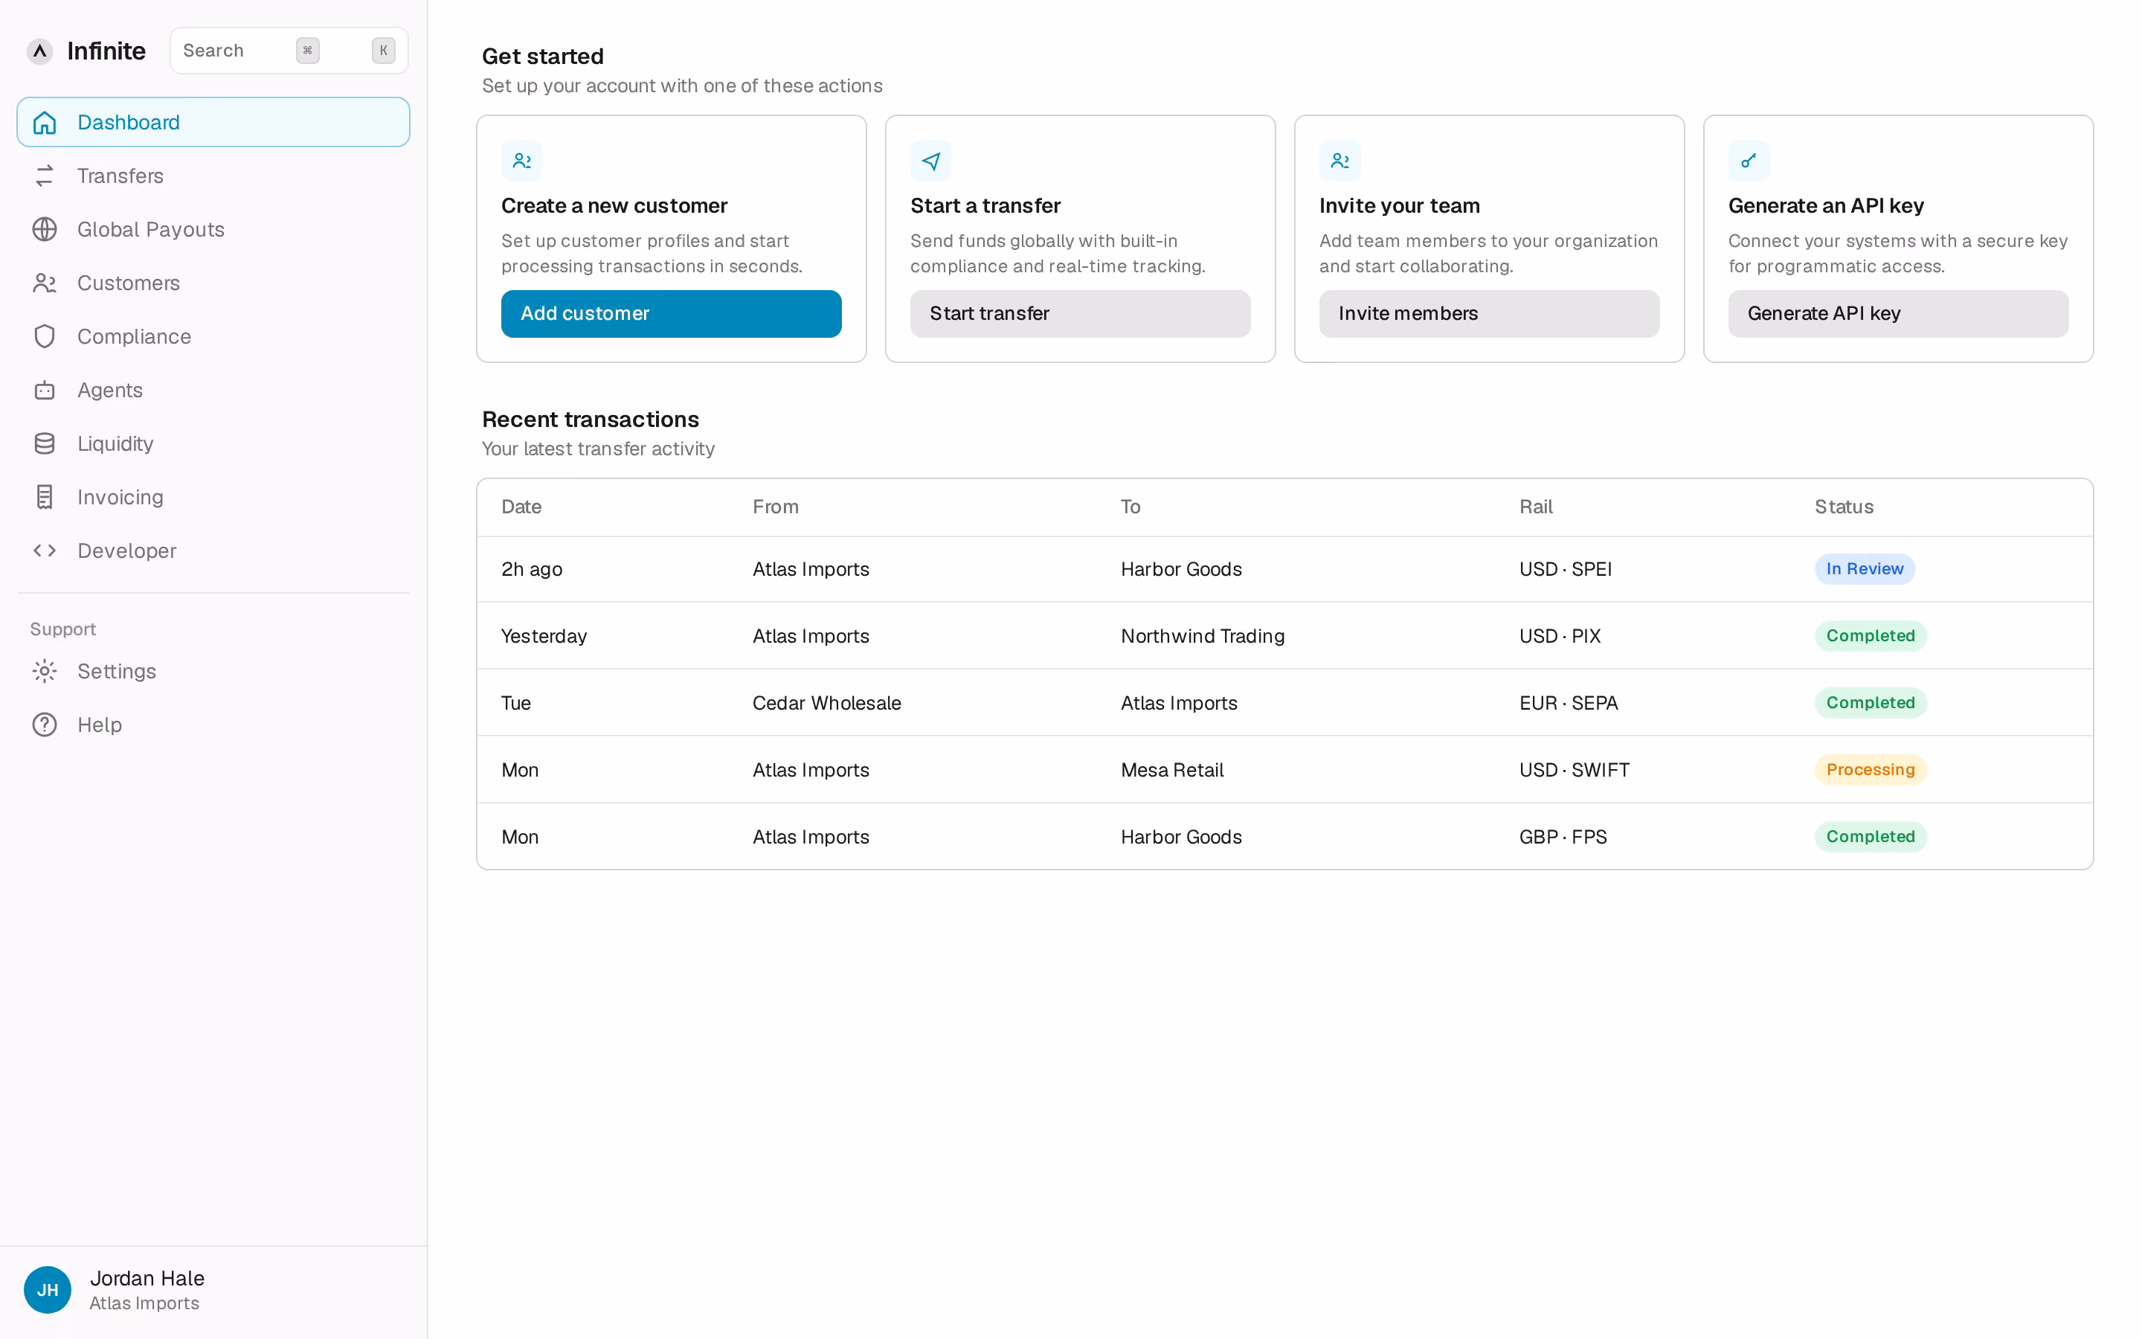The image size is (2142, 1339).
Task: Click the Completed badge for GBP · FPS
Action: pos(1871,837)
